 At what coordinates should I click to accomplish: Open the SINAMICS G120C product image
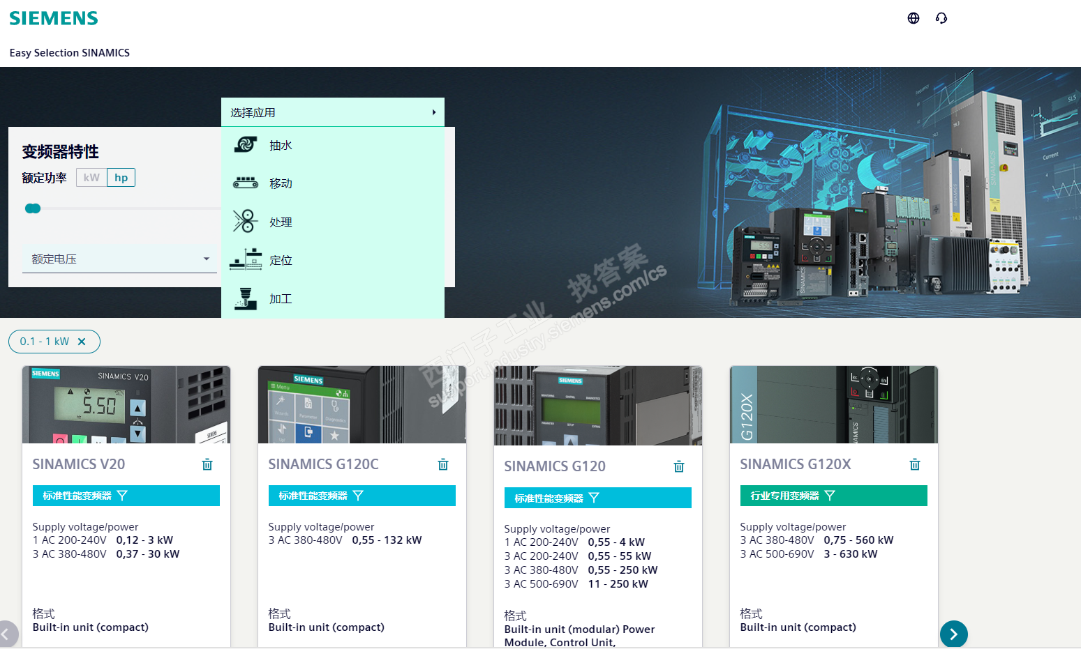(362, 404)
